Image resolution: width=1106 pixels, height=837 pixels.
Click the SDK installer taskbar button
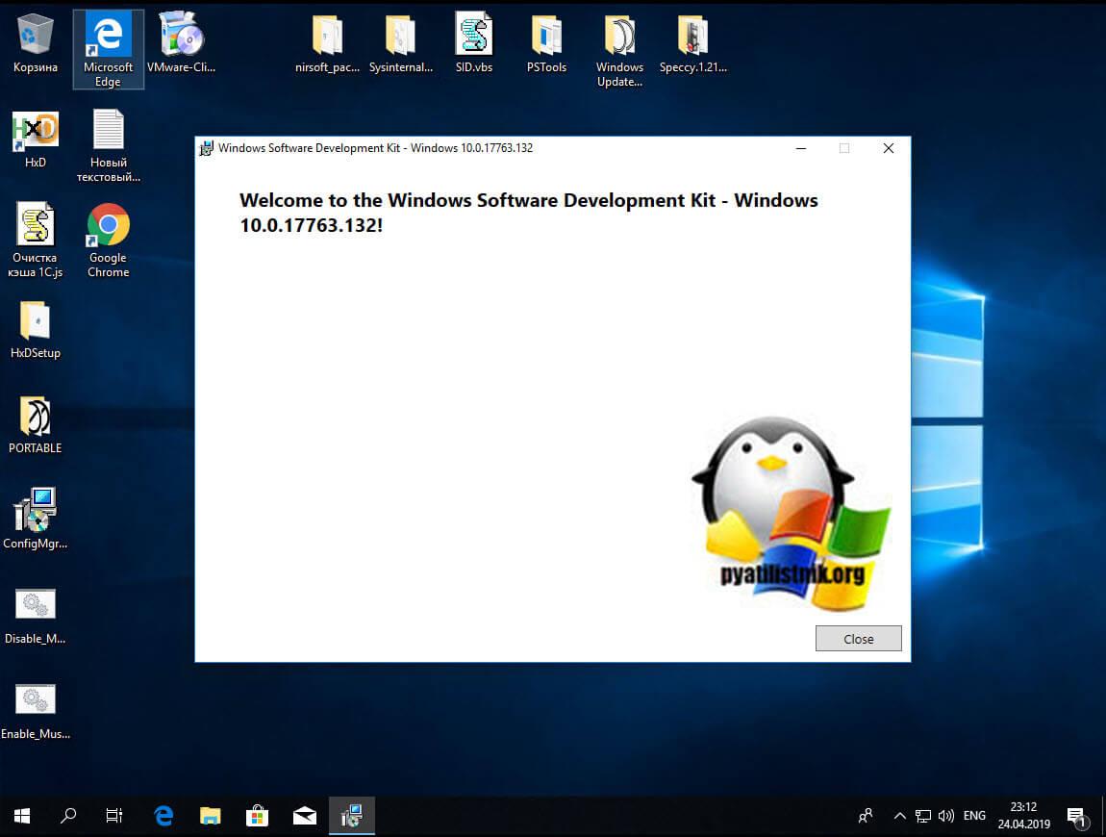pos(352,816)
